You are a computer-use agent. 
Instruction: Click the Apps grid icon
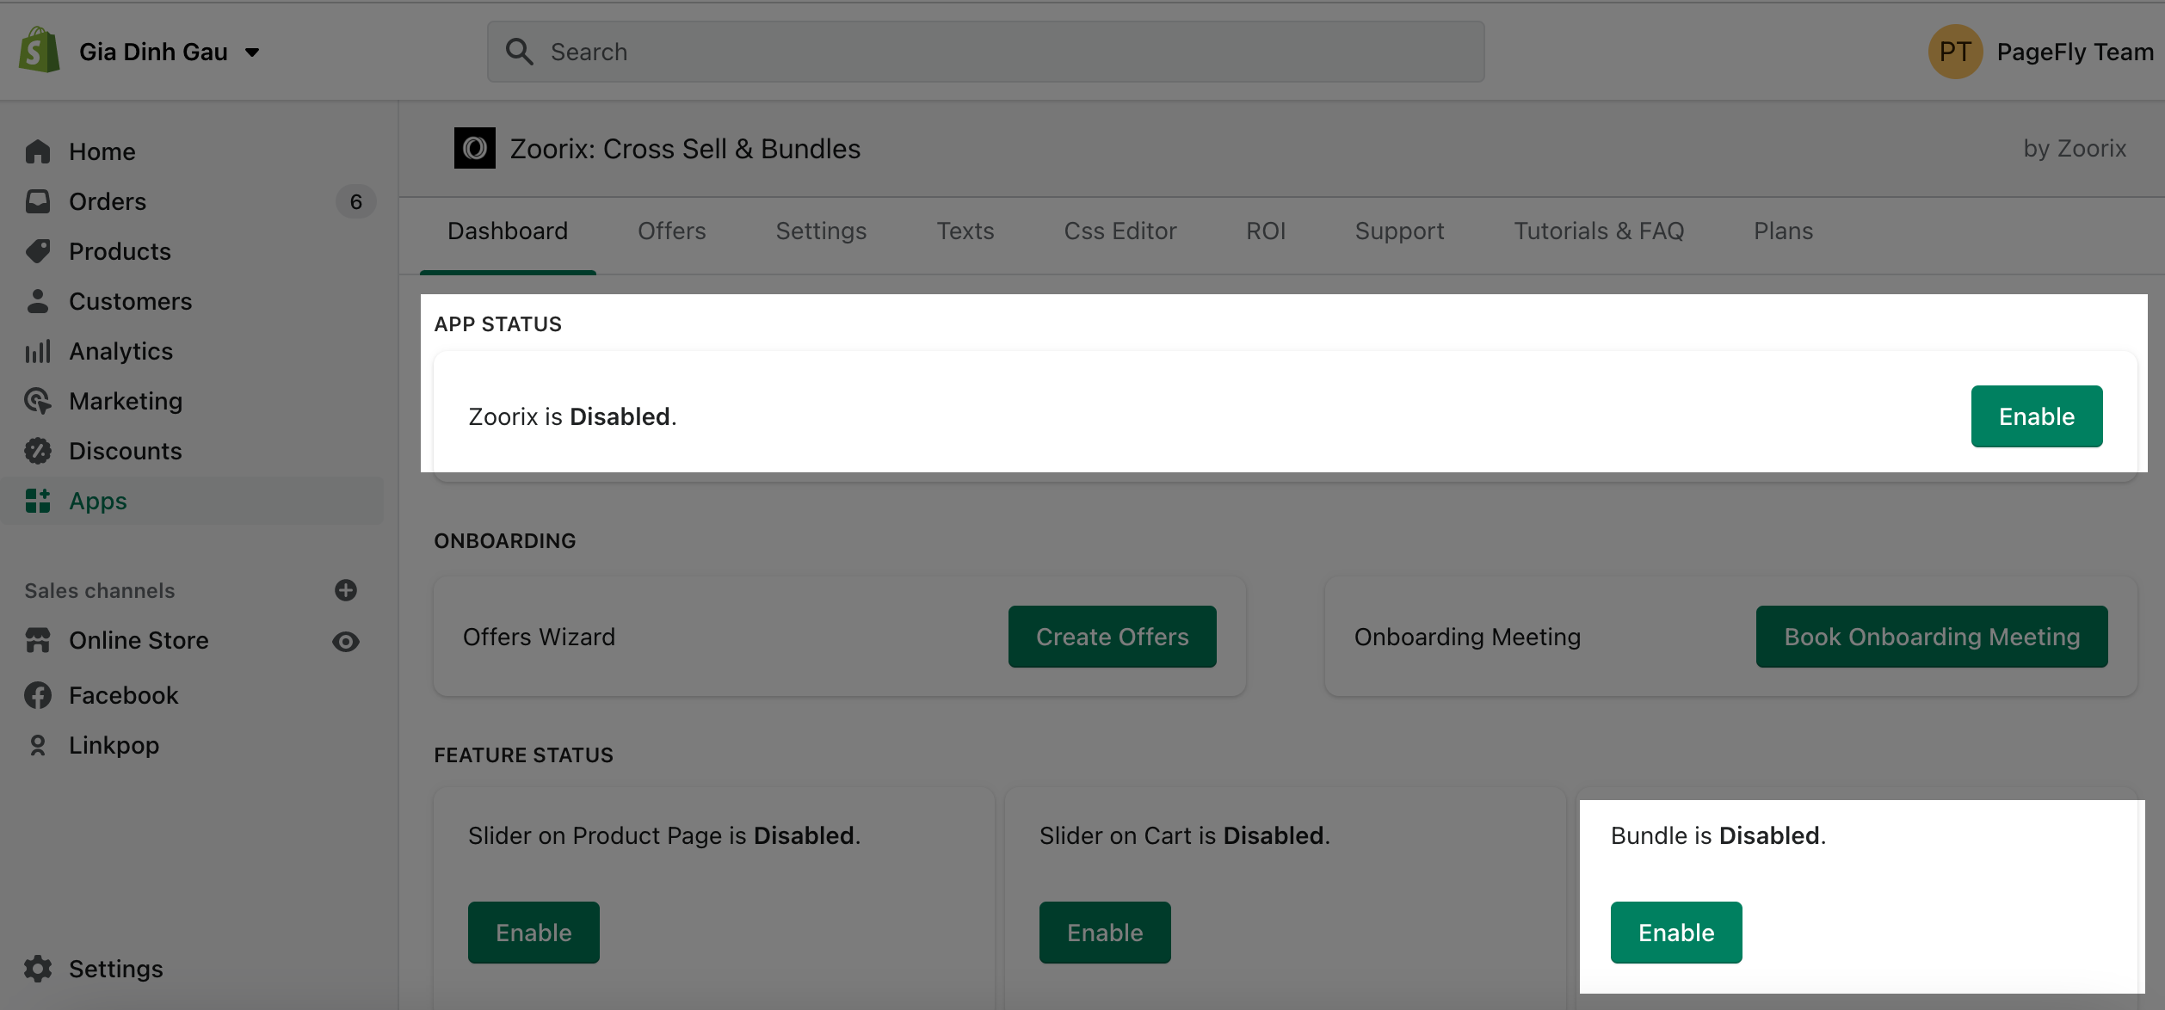[x=38, y=501]
